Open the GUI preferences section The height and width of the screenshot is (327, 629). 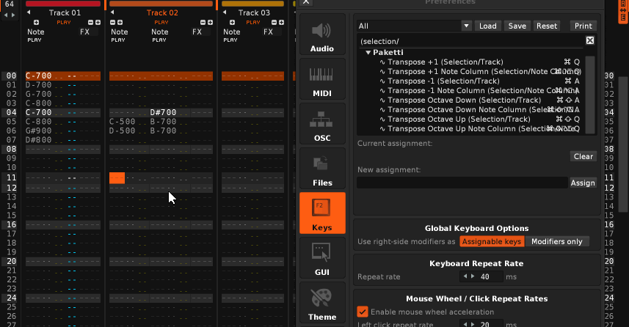(321, 260)
